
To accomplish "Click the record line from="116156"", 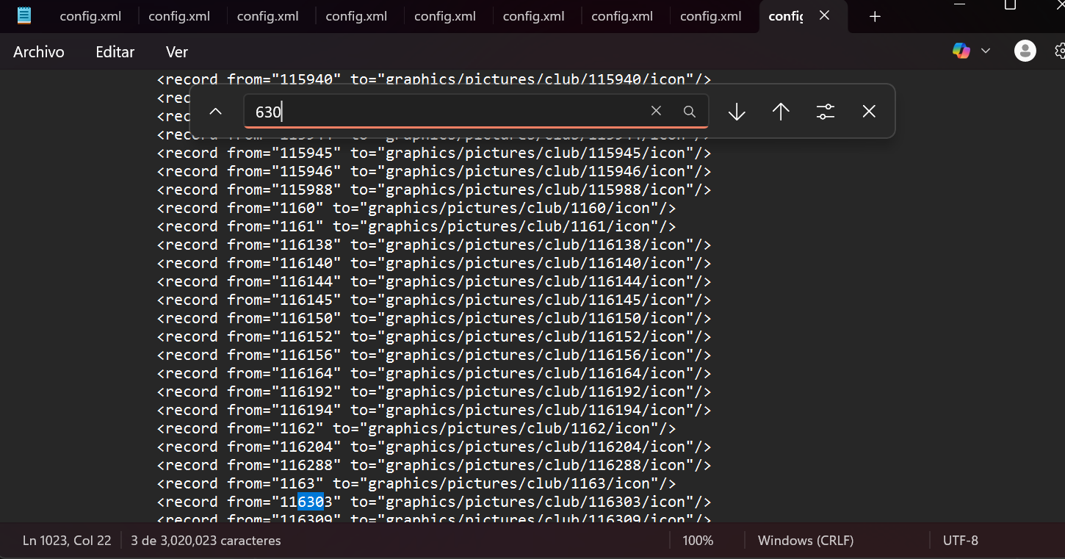I will [434, 355].
